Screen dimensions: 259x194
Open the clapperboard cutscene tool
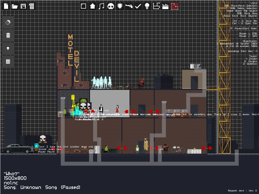tap(165, 7)
